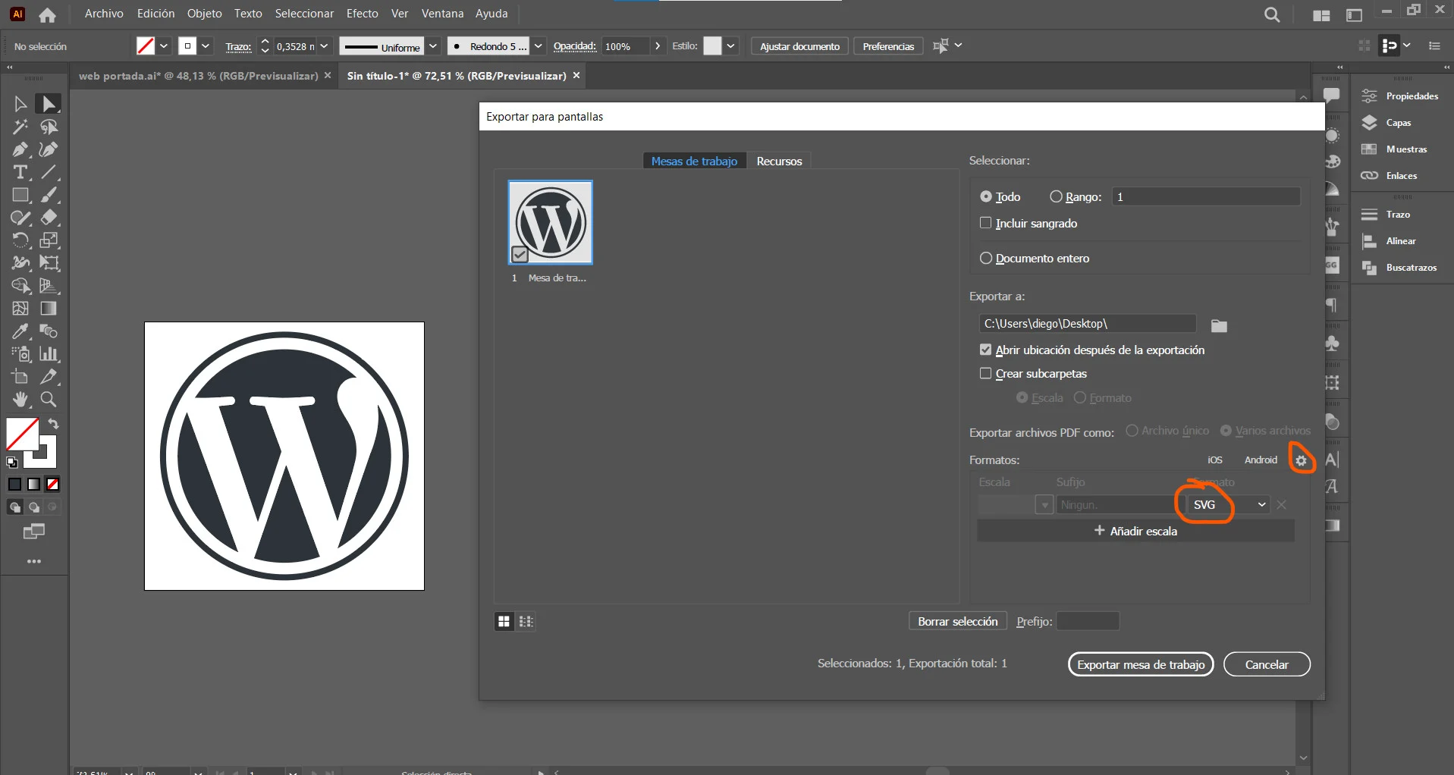
Task: Select the Eraser tool
Action: point(49,218)
